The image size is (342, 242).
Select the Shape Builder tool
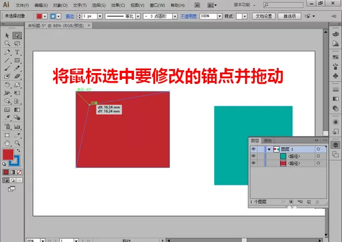7,101
